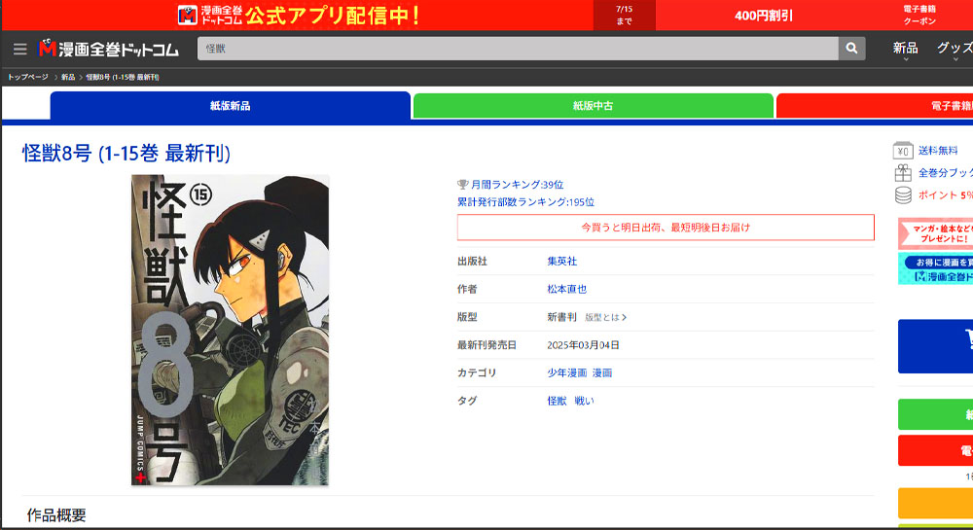Open the 戦い tag link
973x530 pixels.
584,401
